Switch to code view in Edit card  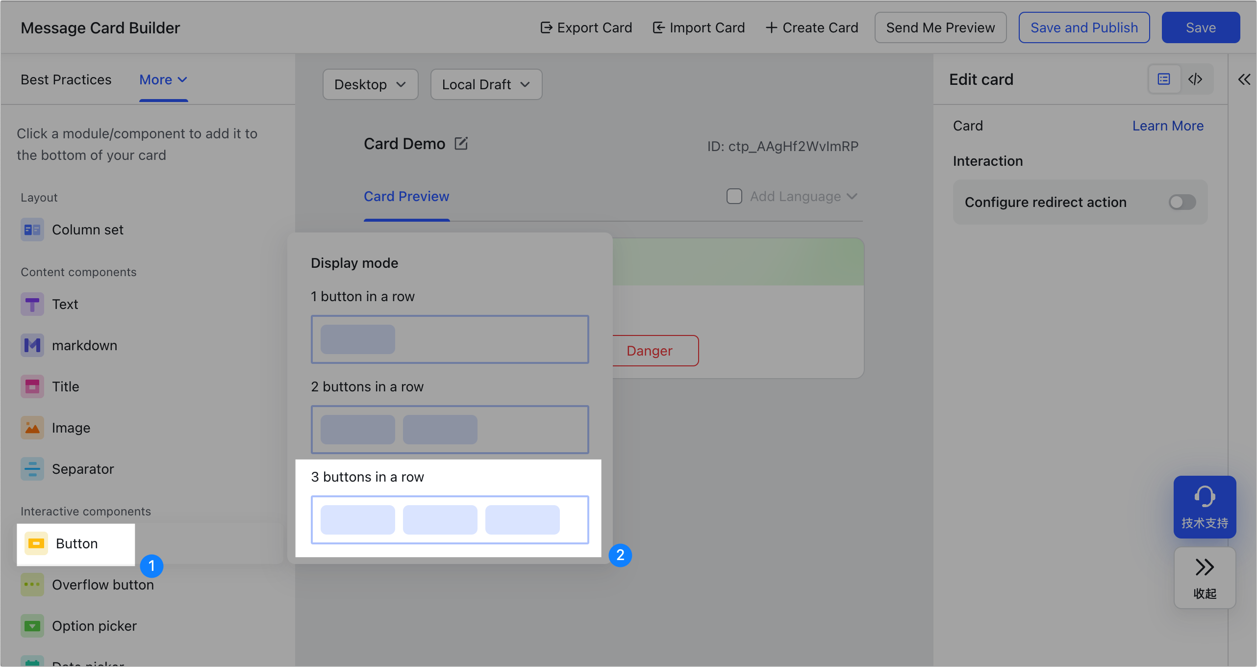click(1195, 79)
